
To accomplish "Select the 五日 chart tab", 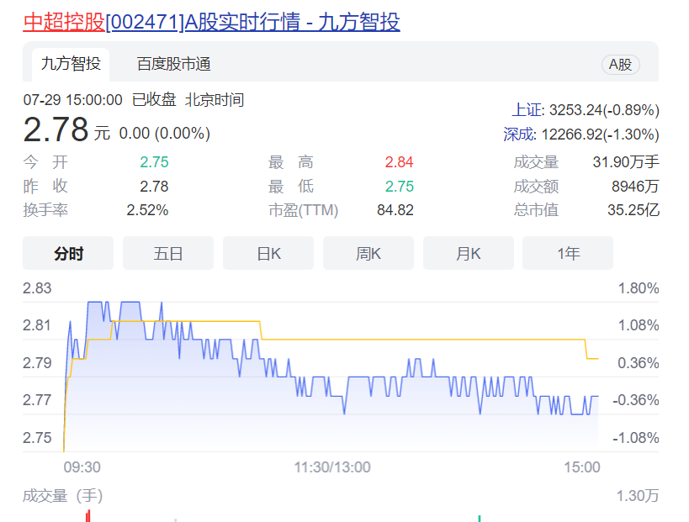I will 168,253.
